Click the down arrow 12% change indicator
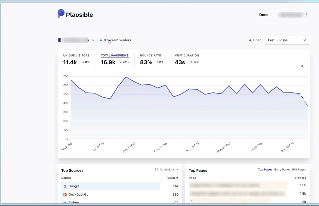 click(195, 62)
